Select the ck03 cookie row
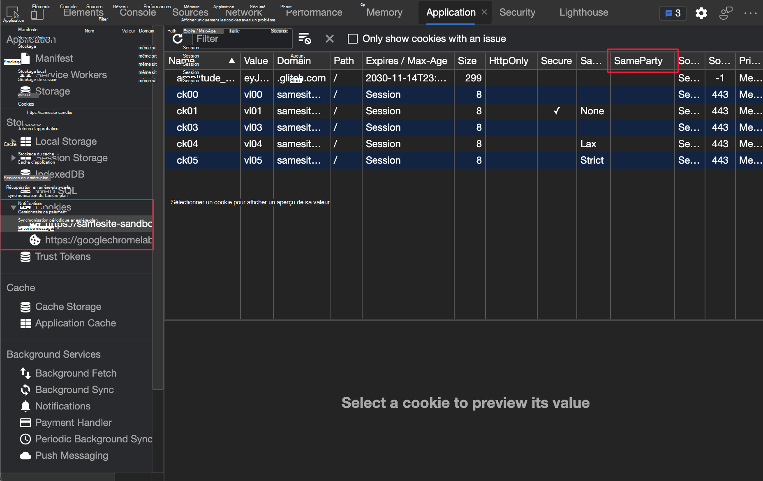Viewport: 763px width, 481px height. pos(464,127)
